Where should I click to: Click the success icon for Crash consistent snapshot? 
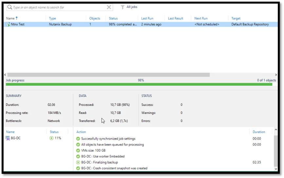[x=78, y=168]
